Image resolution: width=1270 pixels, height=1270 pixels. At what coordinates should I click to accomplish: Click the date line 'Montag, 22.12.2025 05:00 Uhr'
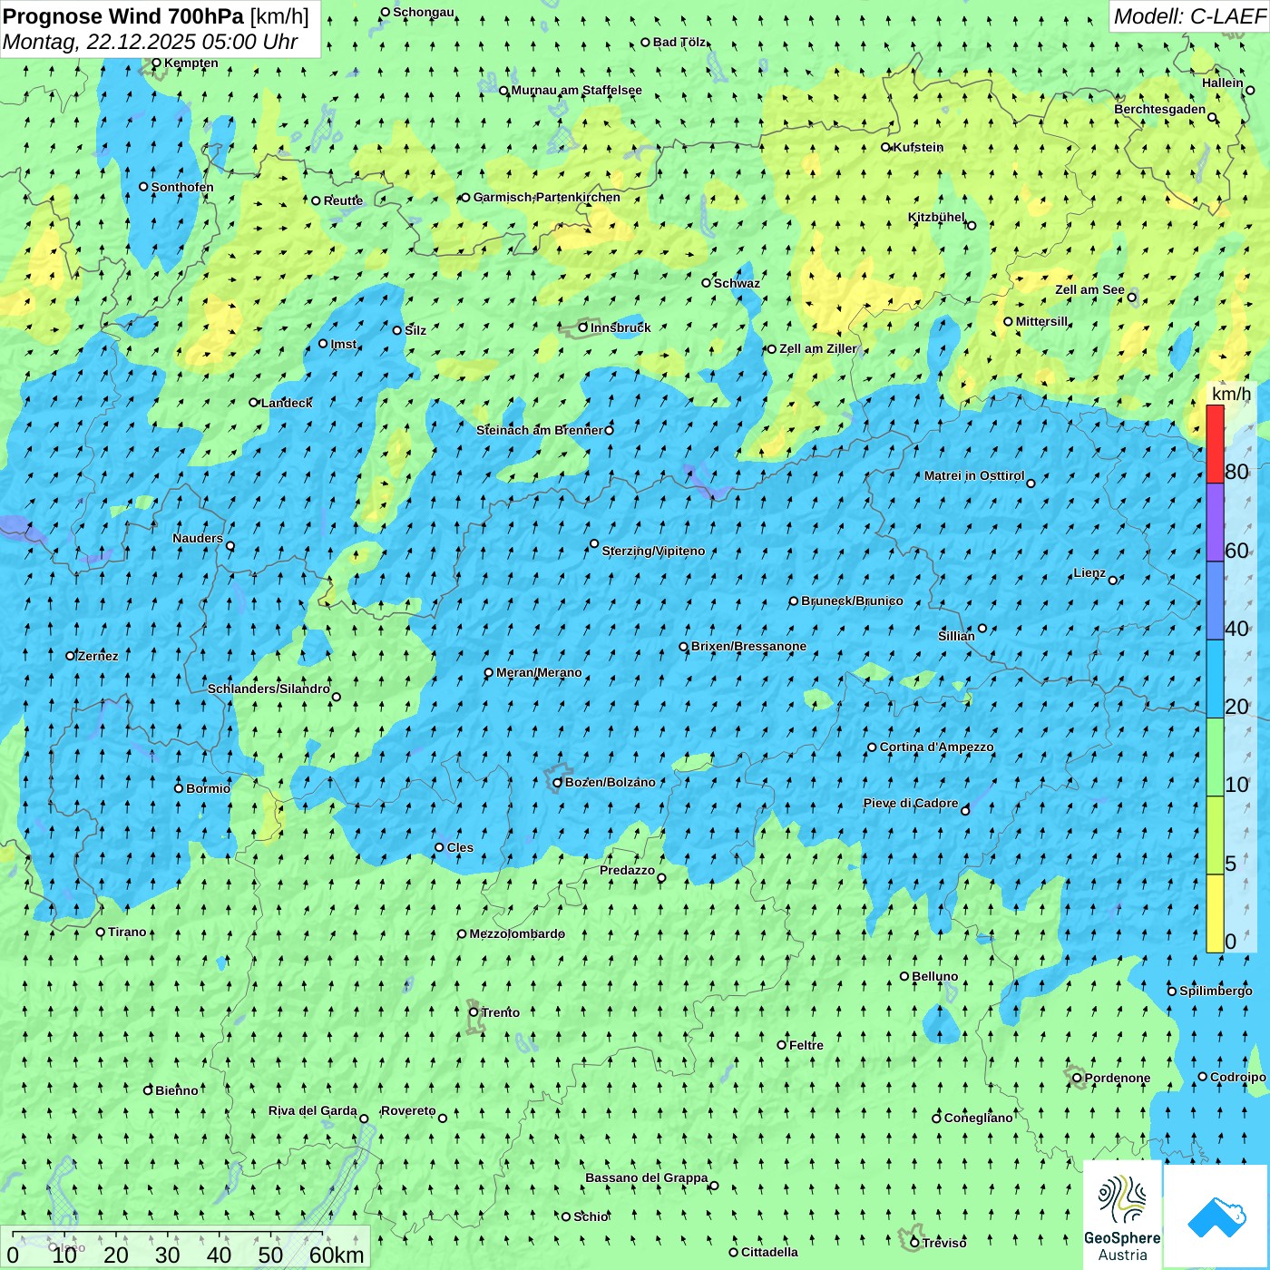(x=150, y=42)
